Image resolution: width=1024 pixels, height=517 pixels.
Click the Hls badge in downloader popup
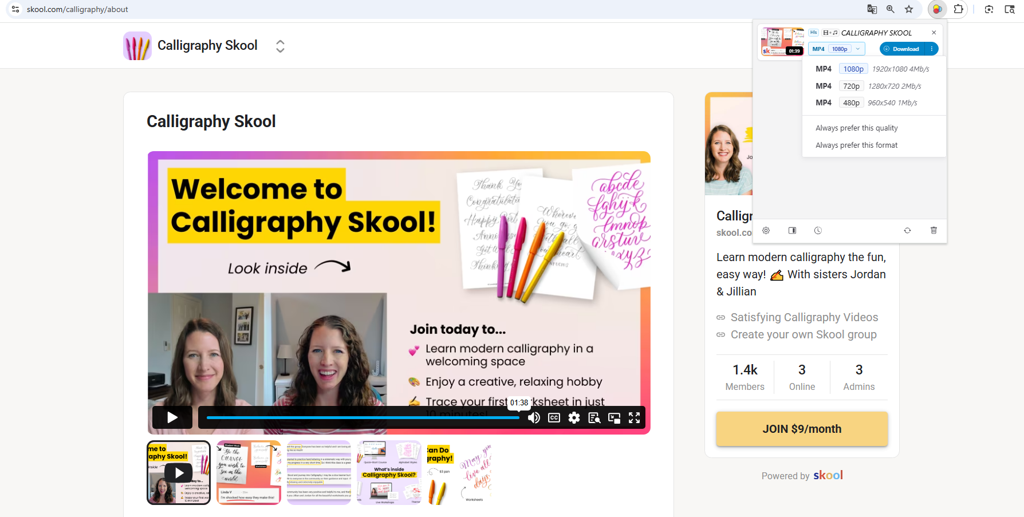click(x=814, y=33)
